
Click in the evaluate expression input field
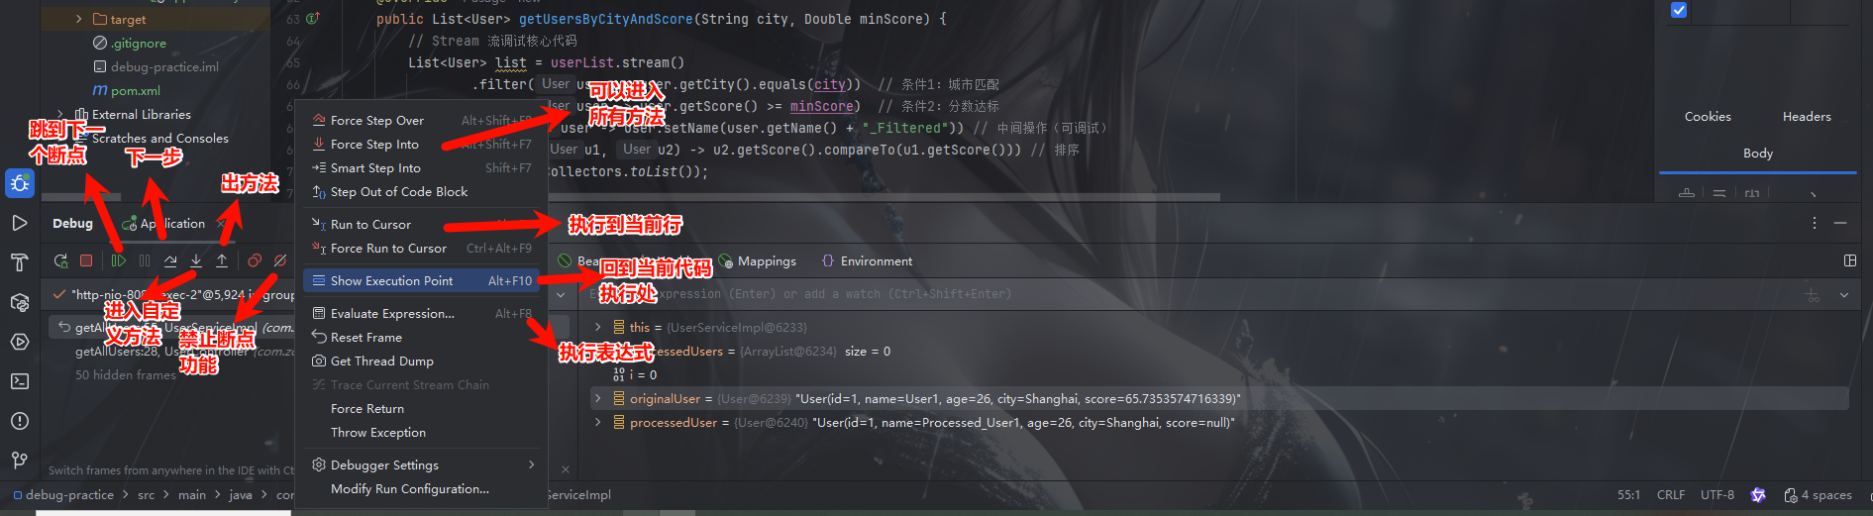1189,294
